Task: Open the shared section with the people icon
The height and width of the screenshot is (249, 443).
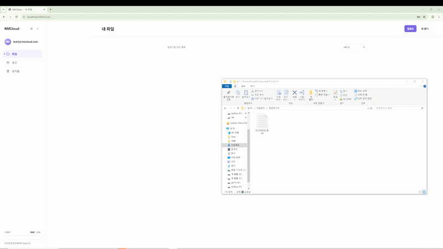Action: [x=22, y=63]
